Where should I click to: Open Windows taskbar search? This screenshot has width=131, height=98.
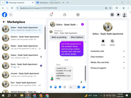9,95
